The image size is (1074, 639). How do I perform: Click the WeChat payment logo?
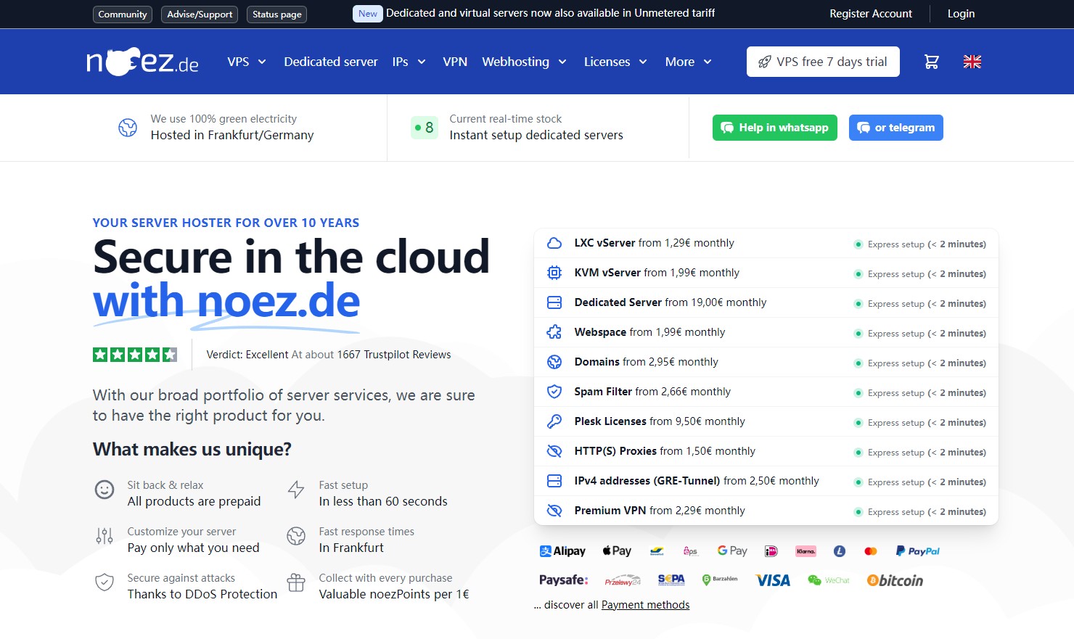829,580
